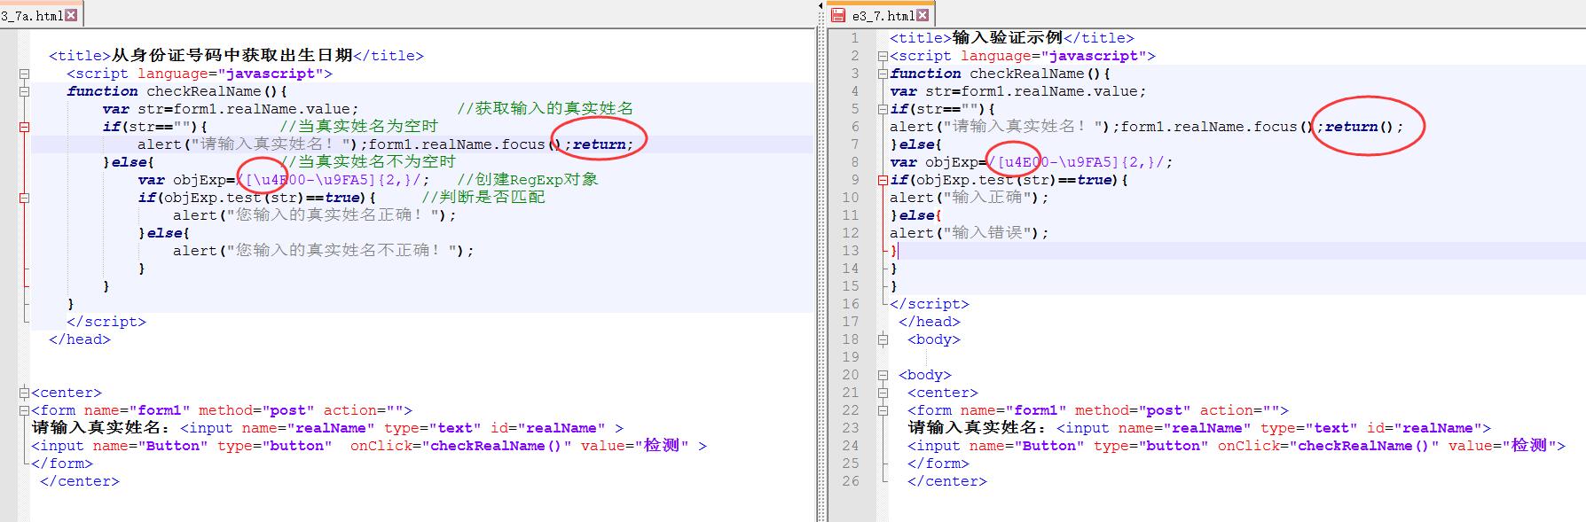
Task: Collapse fold marker on line 5 in right pane
Action: click(883, 109)
